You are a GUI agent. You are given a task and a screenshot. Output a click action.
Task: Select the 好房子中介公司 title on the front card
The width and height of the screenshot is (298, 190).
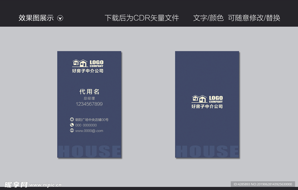pyautogui.click(x=88, y=71)
